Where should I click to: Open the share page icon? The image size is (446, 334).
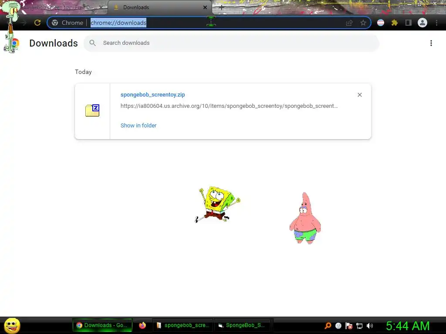coord(349,23)
